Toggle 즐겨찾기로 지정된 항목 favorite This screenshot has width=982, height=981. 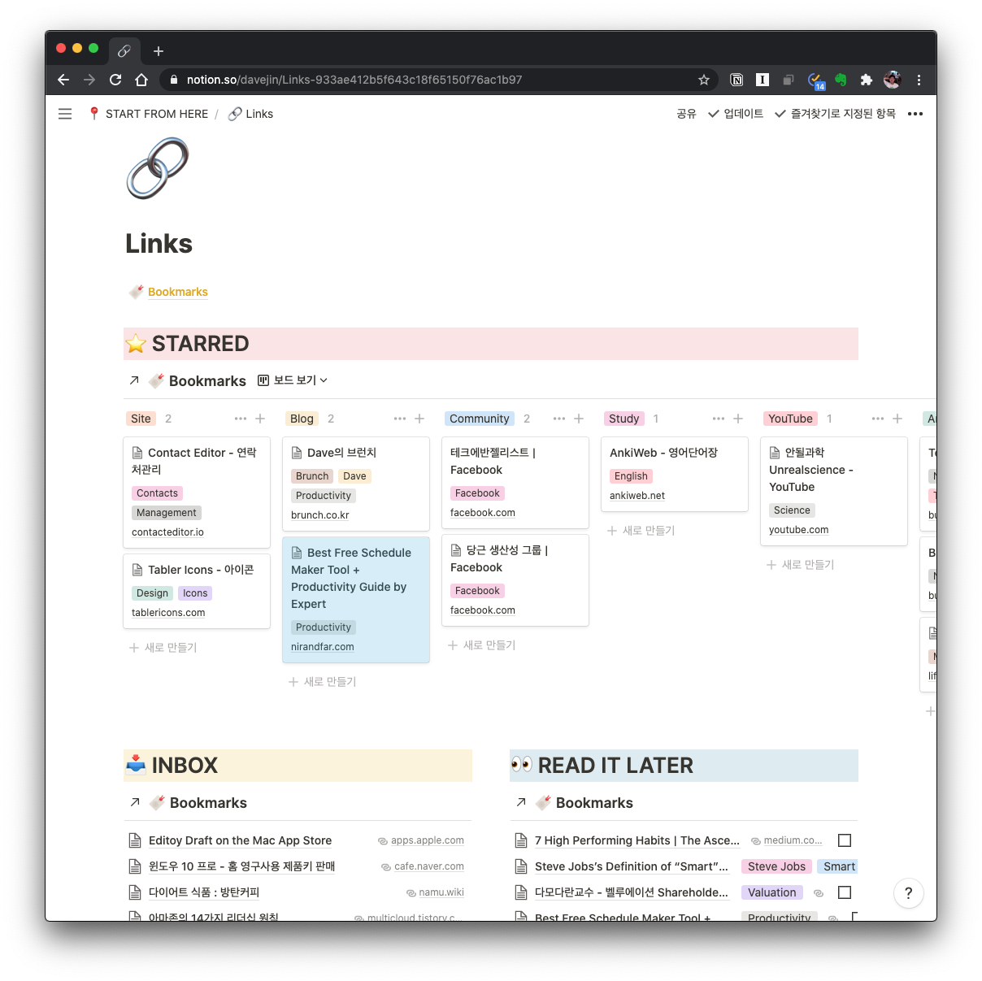835,114
